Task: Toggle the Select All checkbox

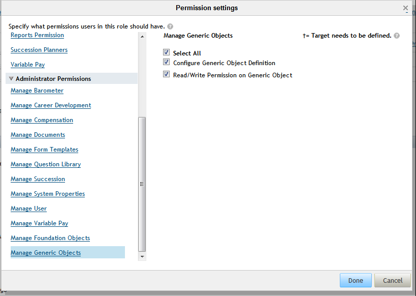Action: pyautogui.click(x=166, y=52)
